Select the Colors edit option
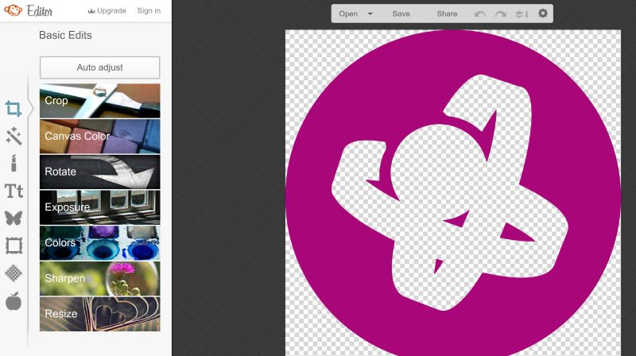 (100, 243)
